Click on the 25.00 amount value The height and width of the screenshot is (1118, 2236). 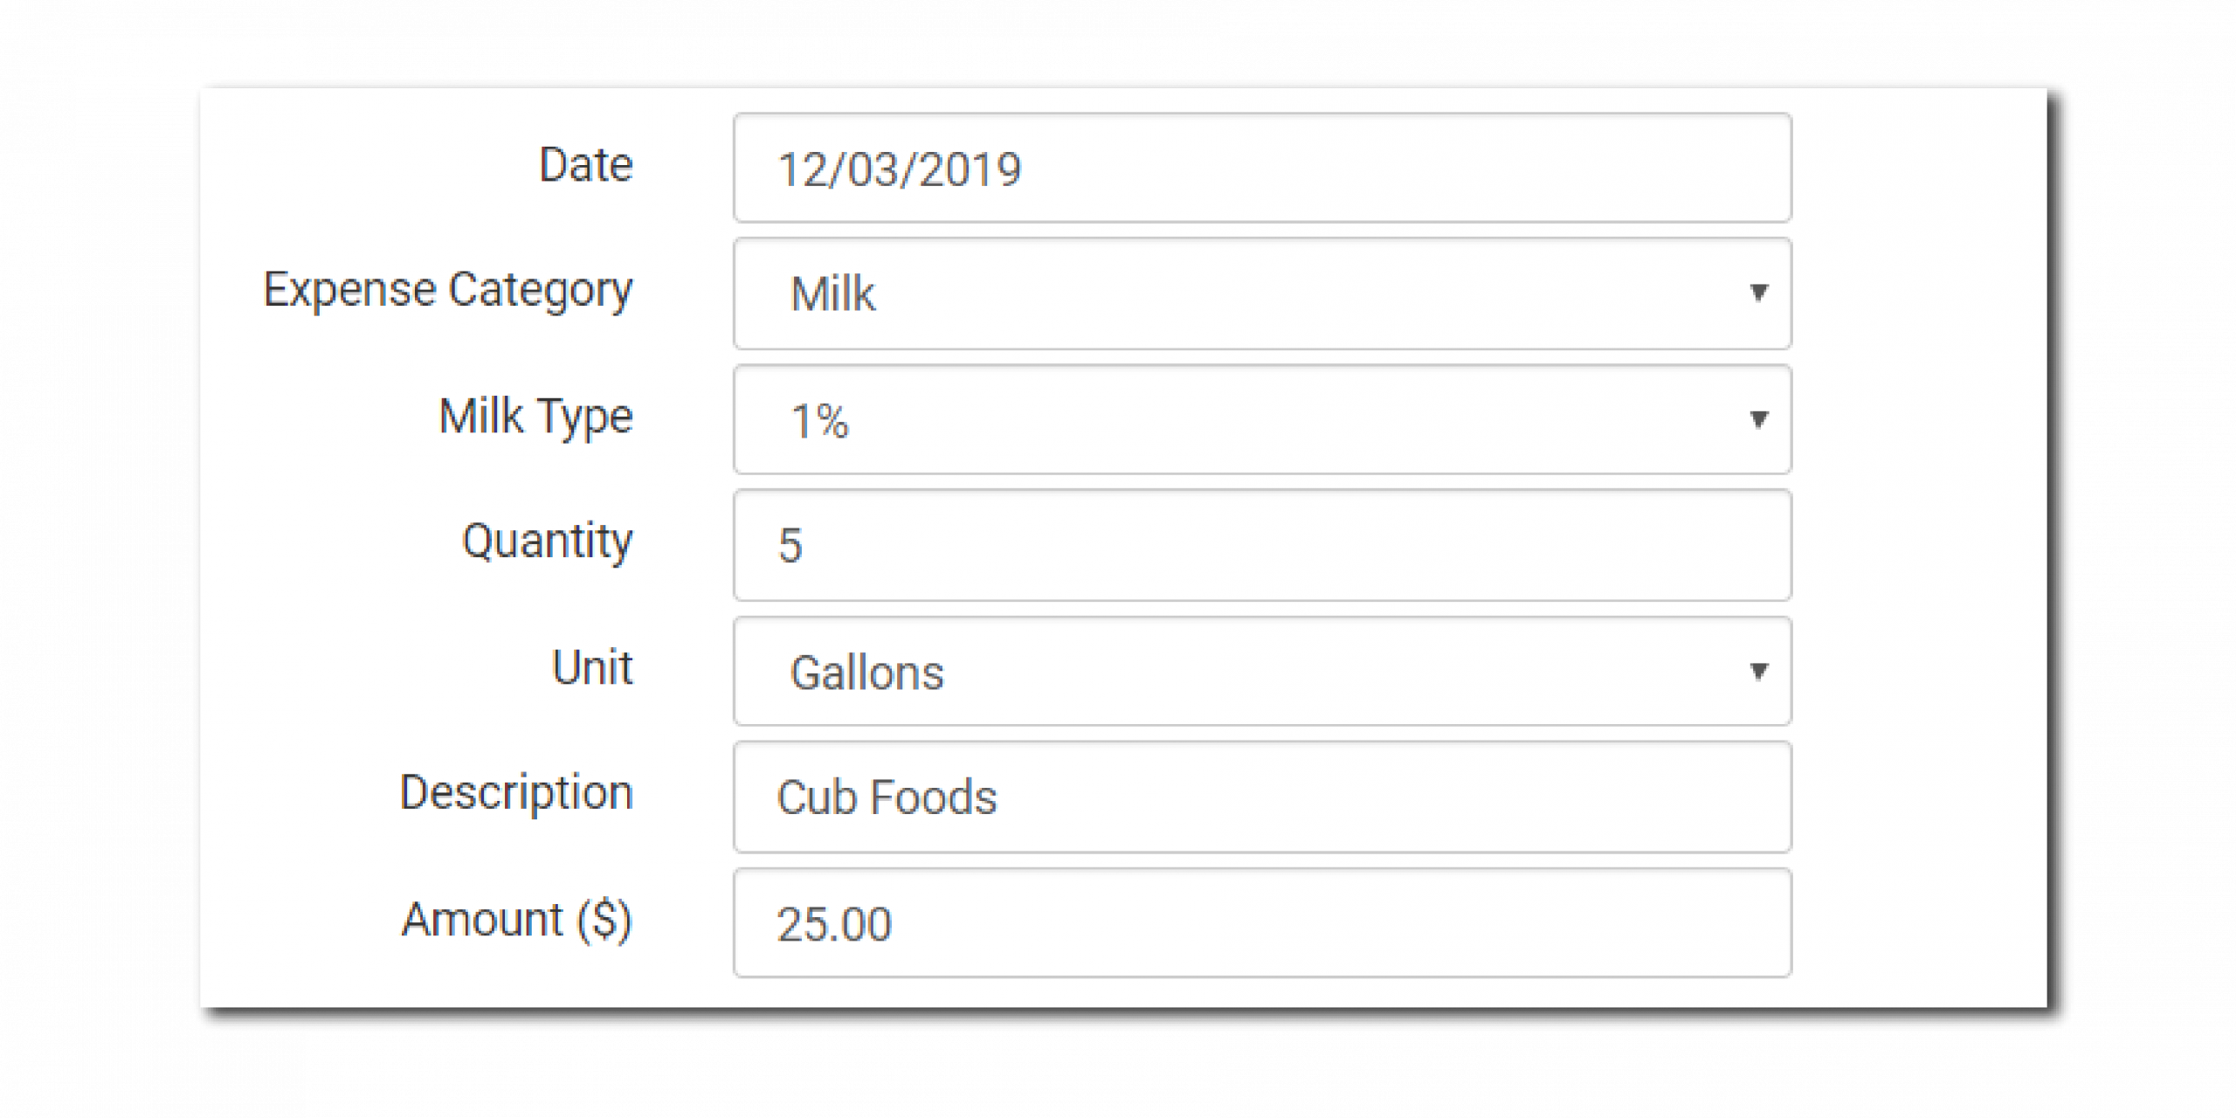(834, 924)
